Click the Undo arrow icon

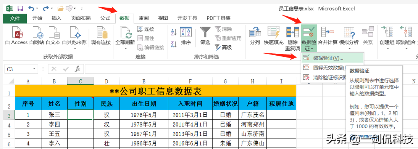pos(31,8)
